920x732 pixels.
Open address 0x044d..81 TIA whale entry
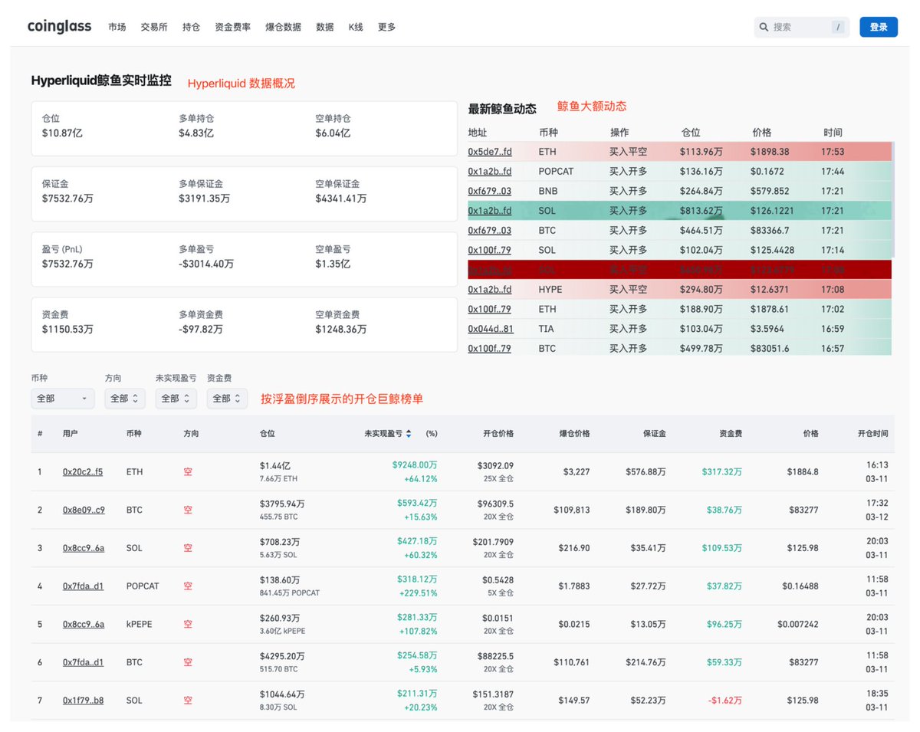click(489, 329)
